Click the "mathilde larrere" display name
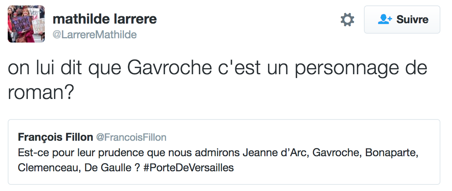The image size is (452, 191). pos(105,19)
